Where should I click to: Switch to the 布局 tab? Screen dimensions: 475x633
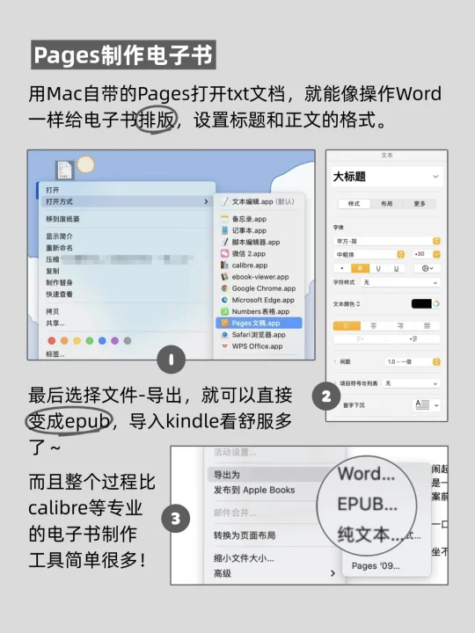pos(386,204)
